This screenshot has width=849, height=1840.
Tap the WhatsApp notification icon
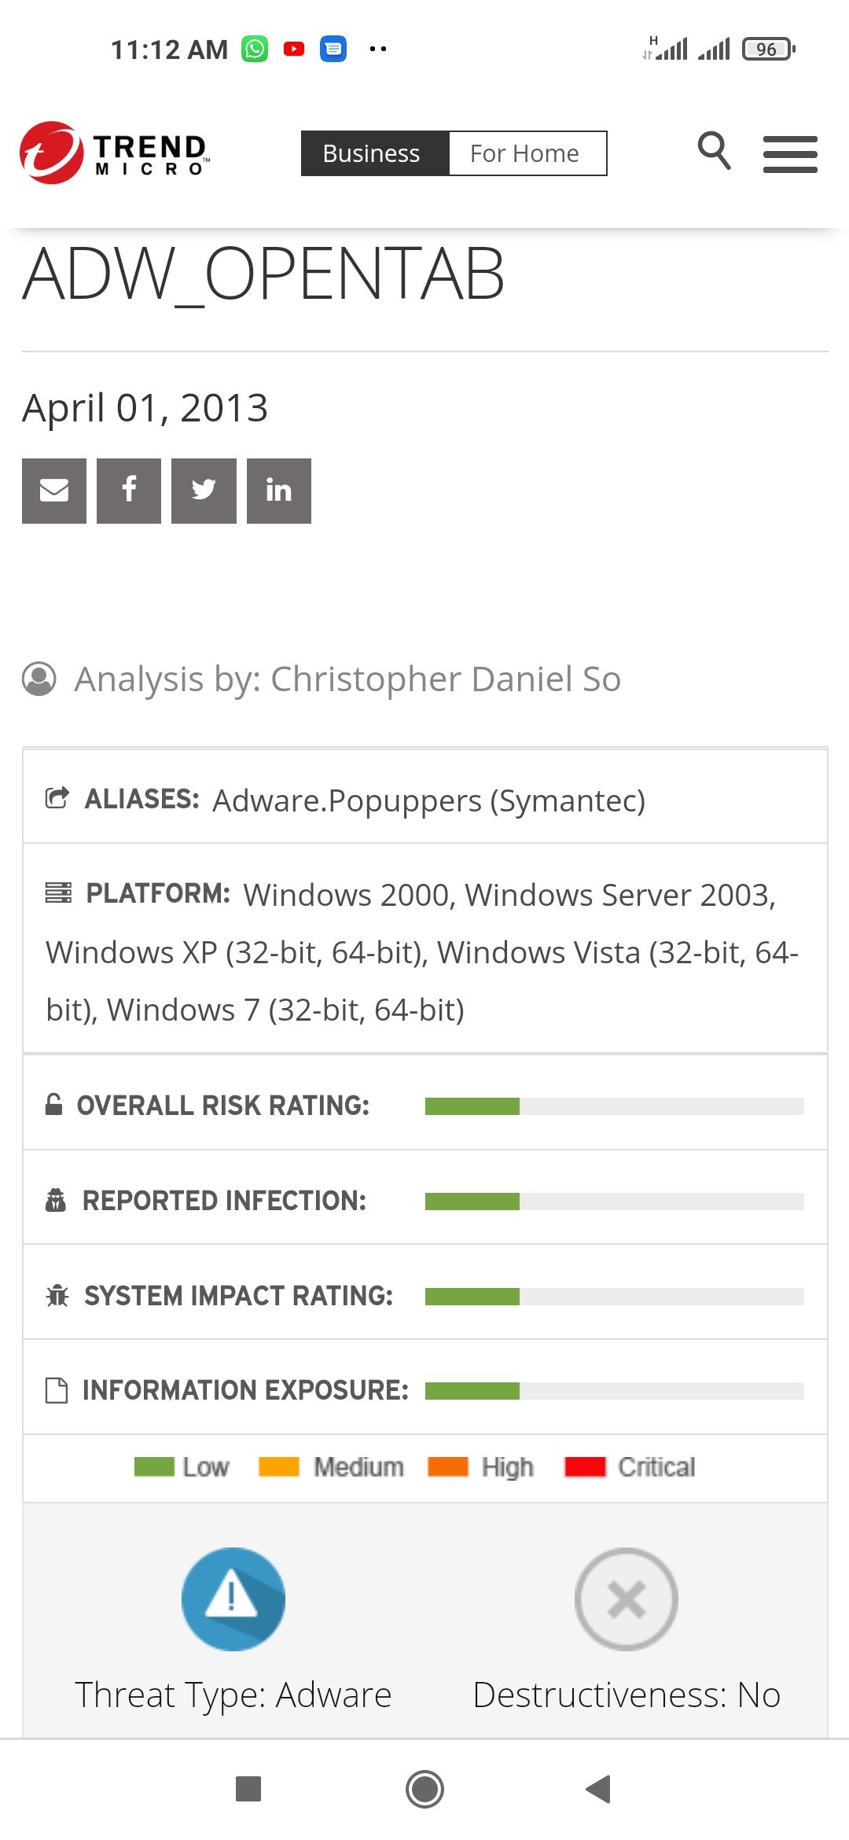(255, 49)
